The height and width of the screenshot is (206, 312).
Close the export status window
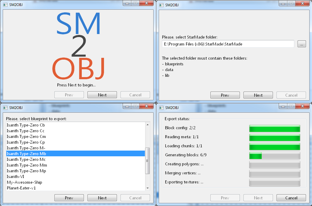pyautogui.click(x=302, y=106)
